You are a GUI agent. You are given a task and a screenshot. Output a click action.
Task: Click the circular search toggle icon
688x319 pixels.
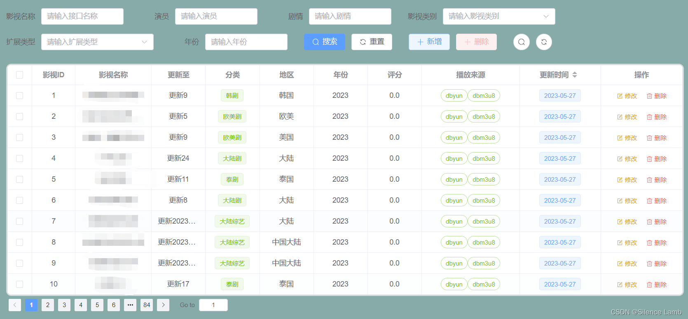pos(521,42)
